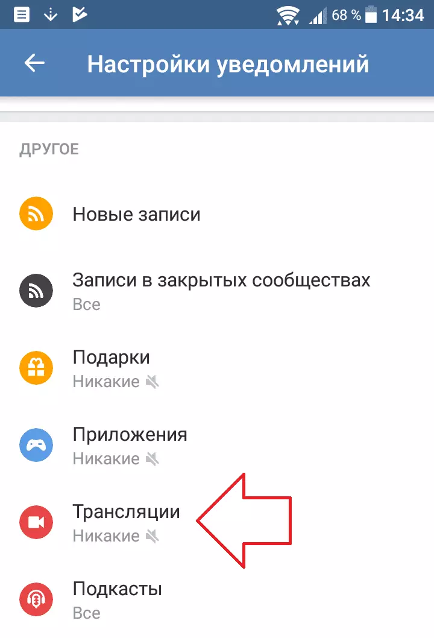Tap the orange RSS icon for new posts
Viewport: 434px width, 638px height.
click(x=36, y=213)
